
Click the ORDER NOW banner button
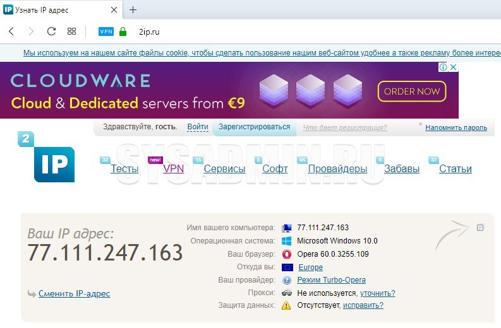412,91
